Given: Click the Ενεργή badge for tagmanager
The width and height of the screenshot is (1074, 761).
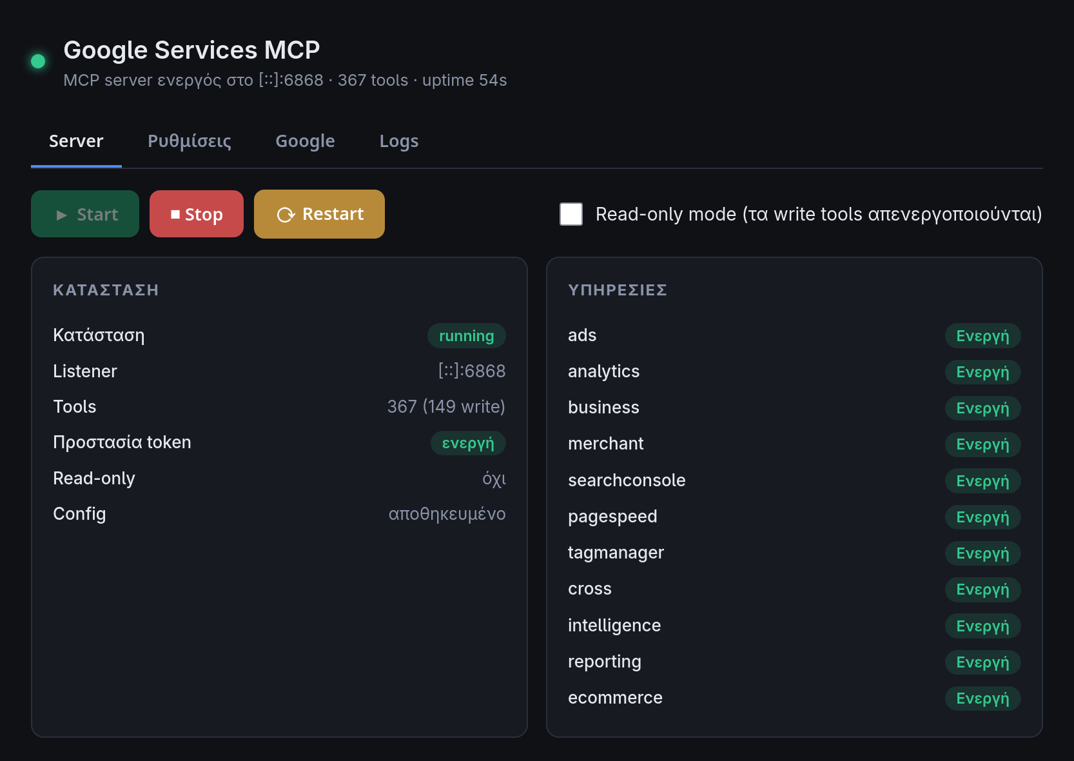Looking at the screenshot, I should [982, 553].
